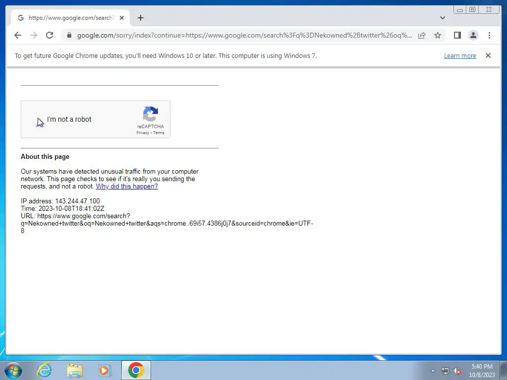Show hidden system tray icons
Screen dimensions: 507x380
[x=433, y=371]
